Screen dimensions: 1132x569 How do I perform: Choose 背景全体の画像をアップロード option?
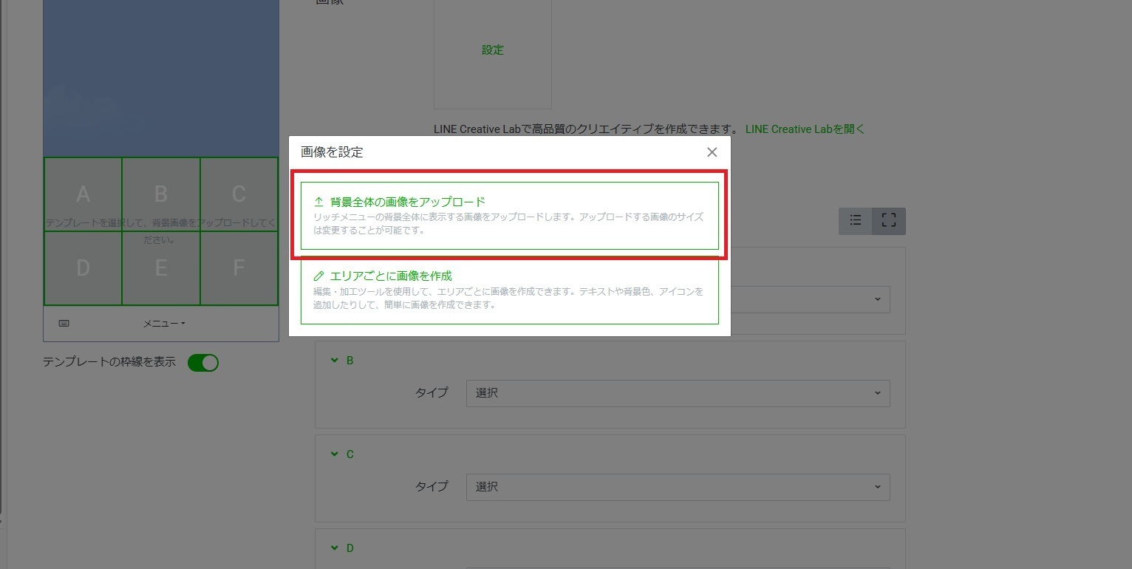tap(510, 216)
